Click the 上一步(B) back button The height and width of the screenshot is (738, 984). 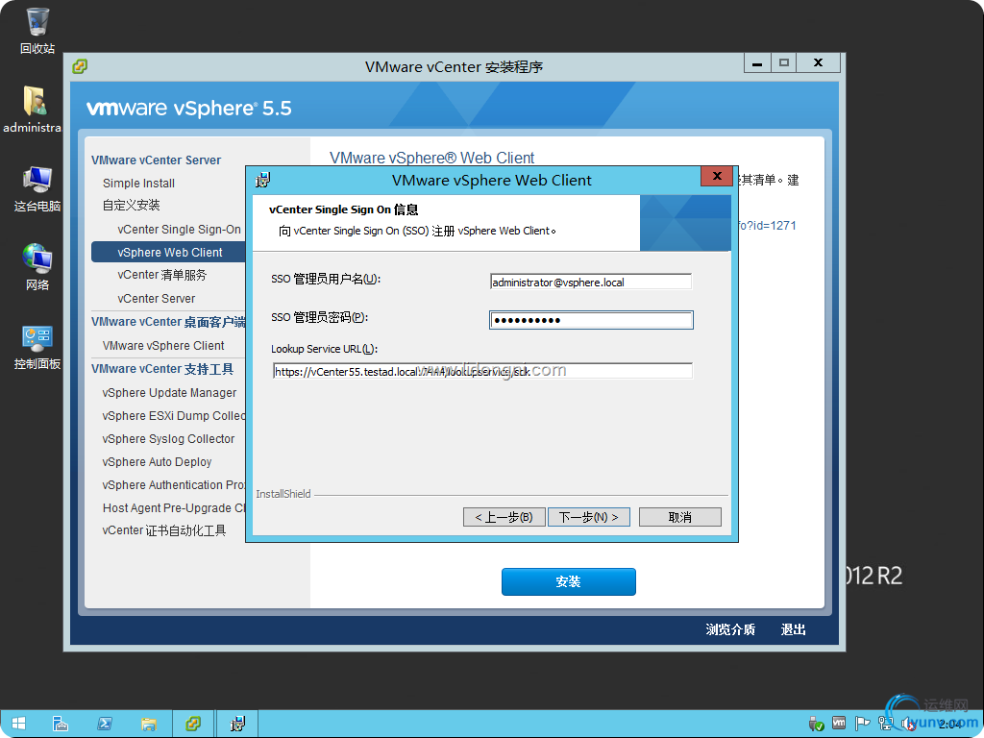point(504,517)
